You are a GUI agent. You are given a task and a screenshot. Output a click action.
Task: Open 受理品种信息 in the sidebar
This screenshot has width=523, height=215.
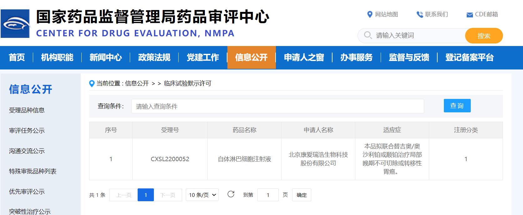[27, 110]
